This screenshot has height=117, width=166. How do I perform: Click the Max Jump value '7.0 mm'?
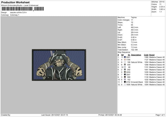pos(134,47)
